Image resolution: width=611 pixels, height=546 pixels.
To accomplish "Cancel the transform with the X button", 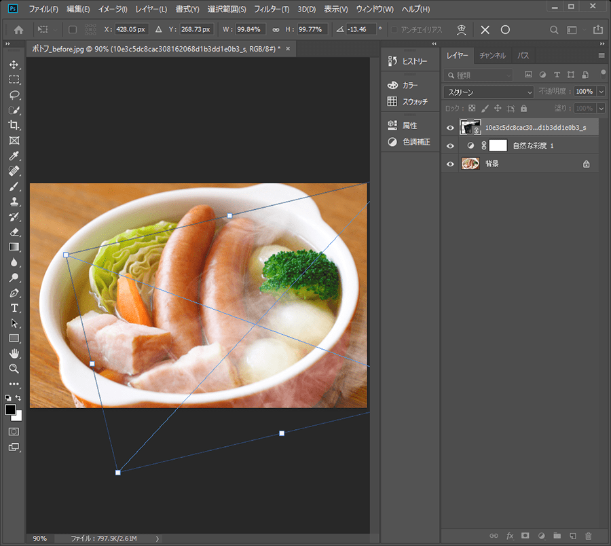I will (x=484, y=29).
